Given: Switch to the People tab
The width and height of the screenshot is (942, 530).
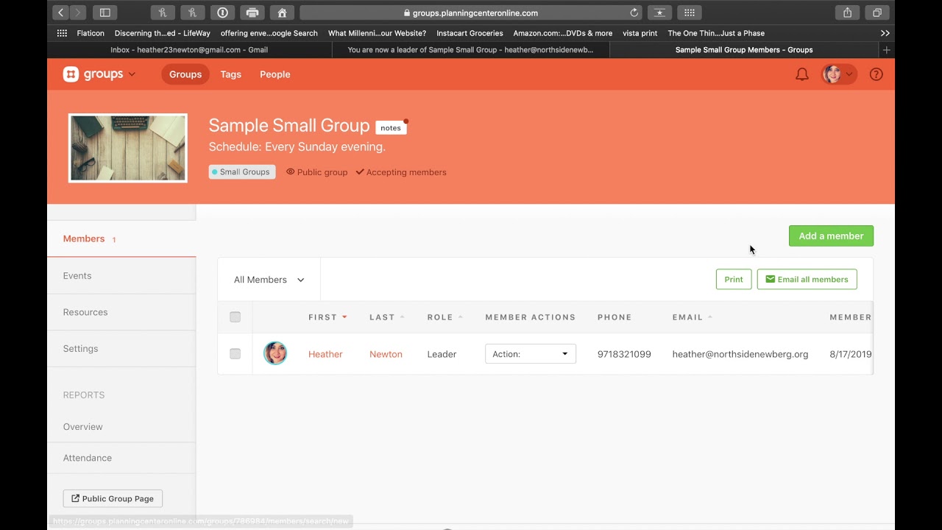Looking at the screenshot, I should 275,74.
